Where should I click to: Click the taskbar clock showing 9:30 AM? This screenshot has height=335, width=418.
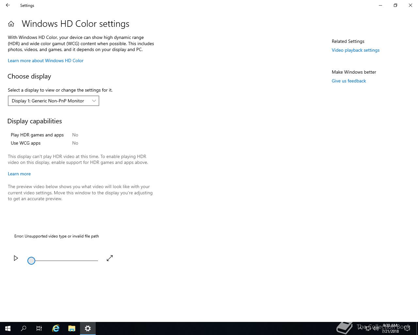click(x=390, y=328)
